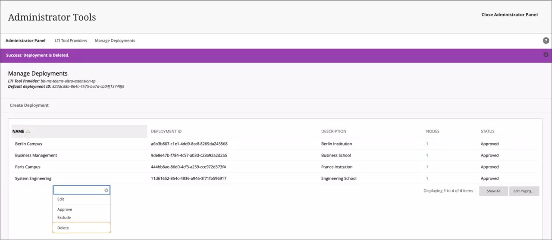The width and height of the screenshot is (552, 240).
Task: Choose Approve in the context menu
Action: pos(65,209)
